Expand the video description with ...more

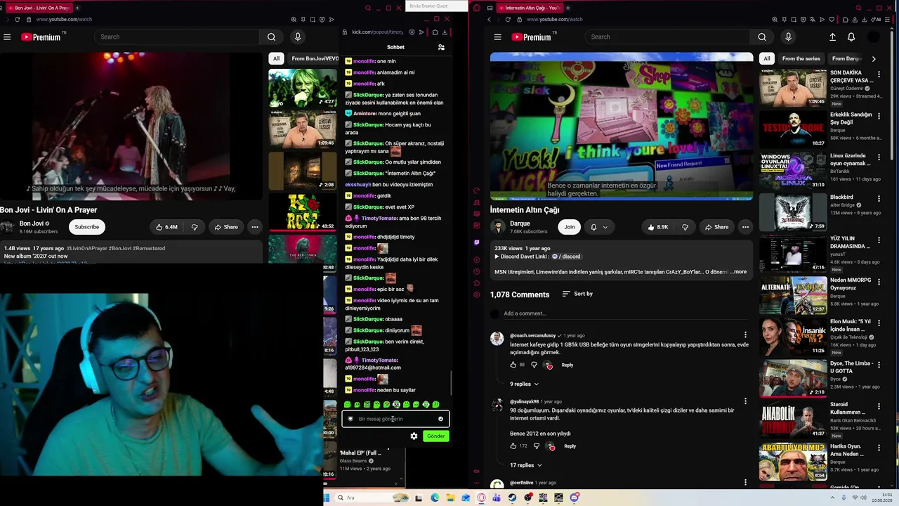[738, 272]
